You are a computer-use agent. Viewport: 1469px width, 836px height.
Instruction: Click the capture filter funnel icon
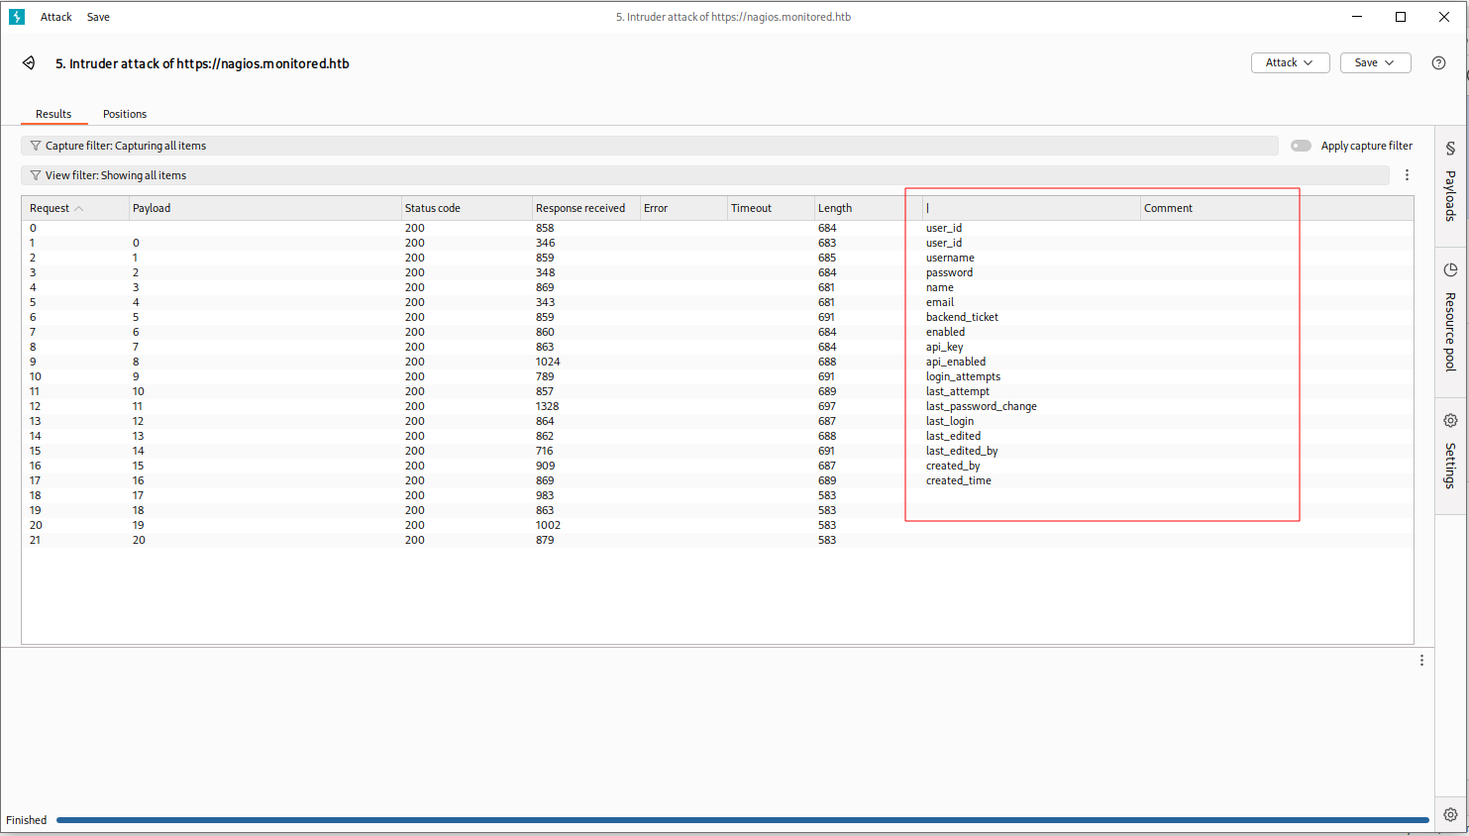(x=36, y=146)
